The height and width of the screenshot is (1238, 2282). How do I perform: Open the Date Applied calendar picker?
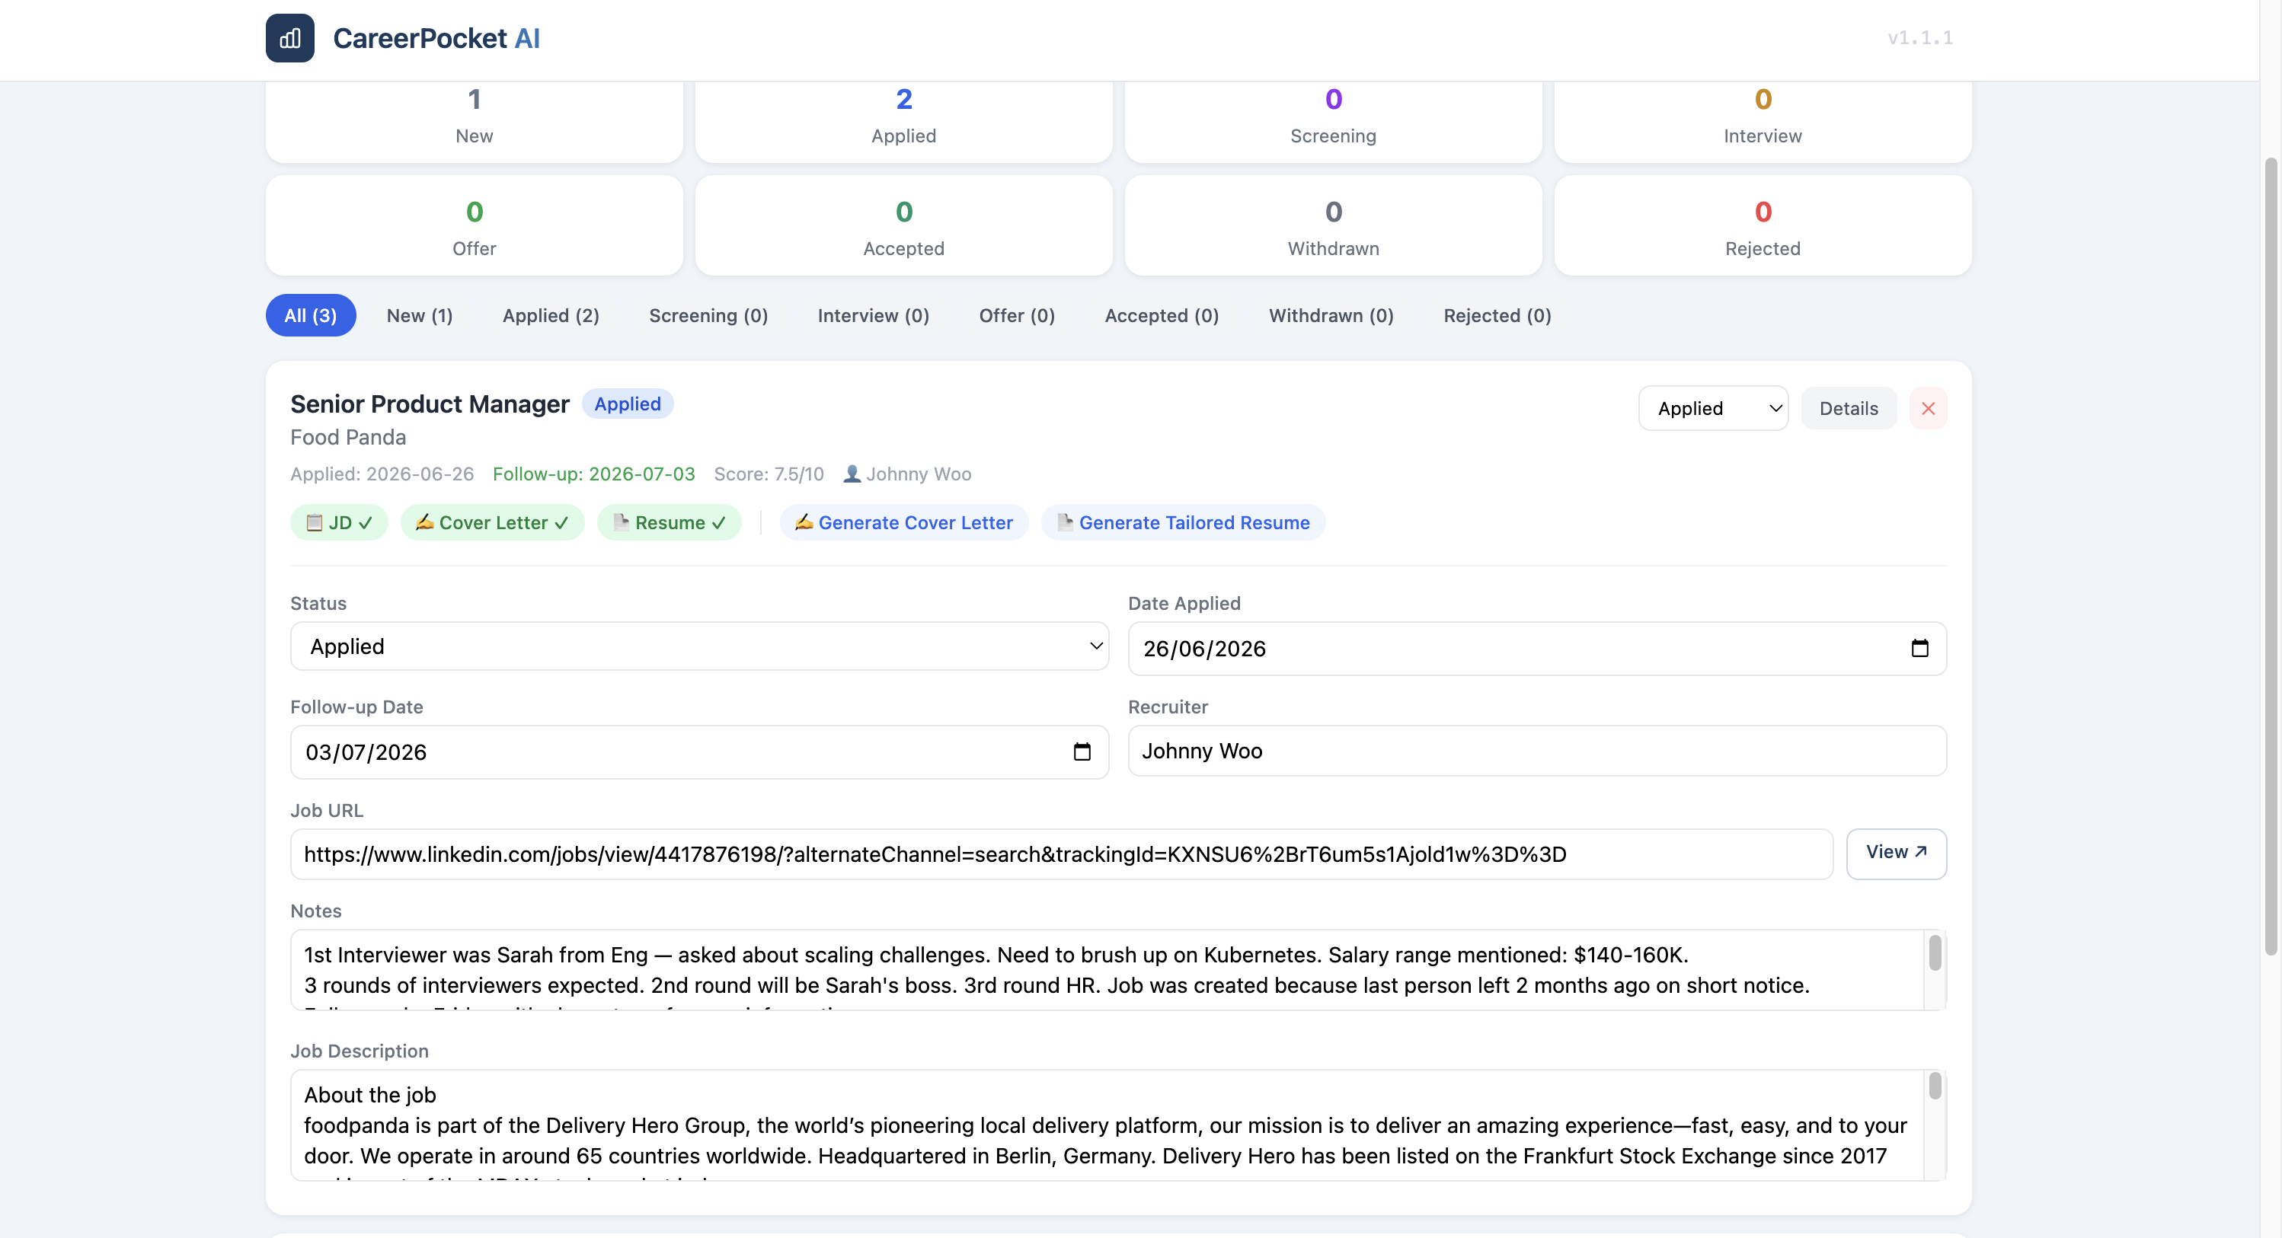point(1919,648)
